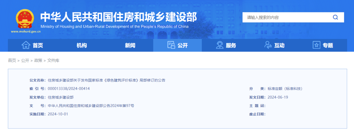Click the 专题 star icon

[316, 45]
